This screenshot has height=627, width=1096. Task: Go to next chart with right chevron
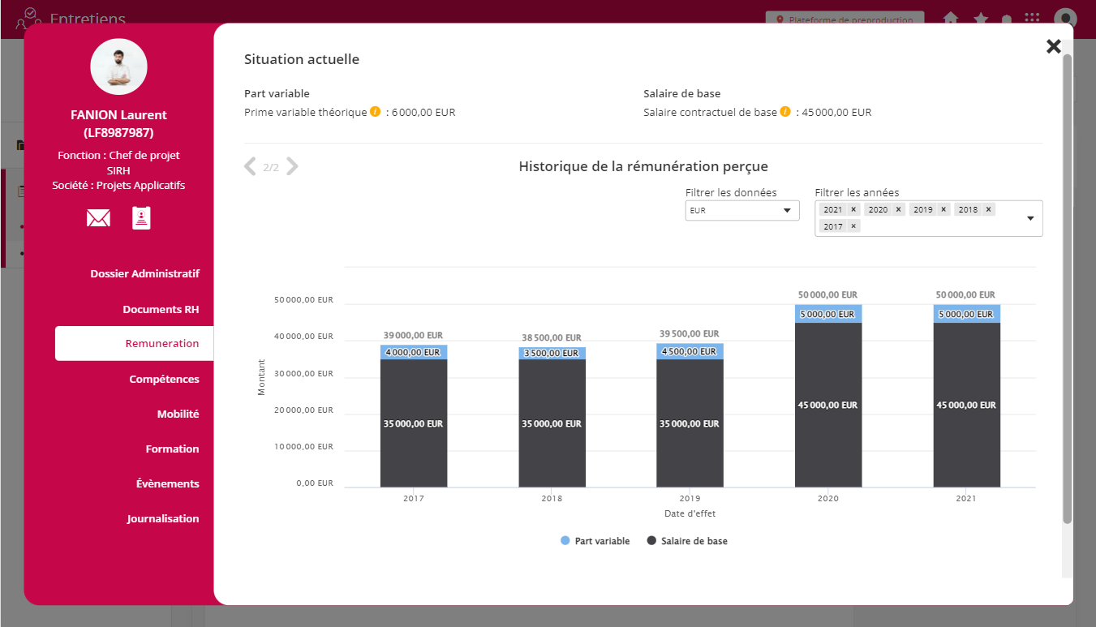292,167
